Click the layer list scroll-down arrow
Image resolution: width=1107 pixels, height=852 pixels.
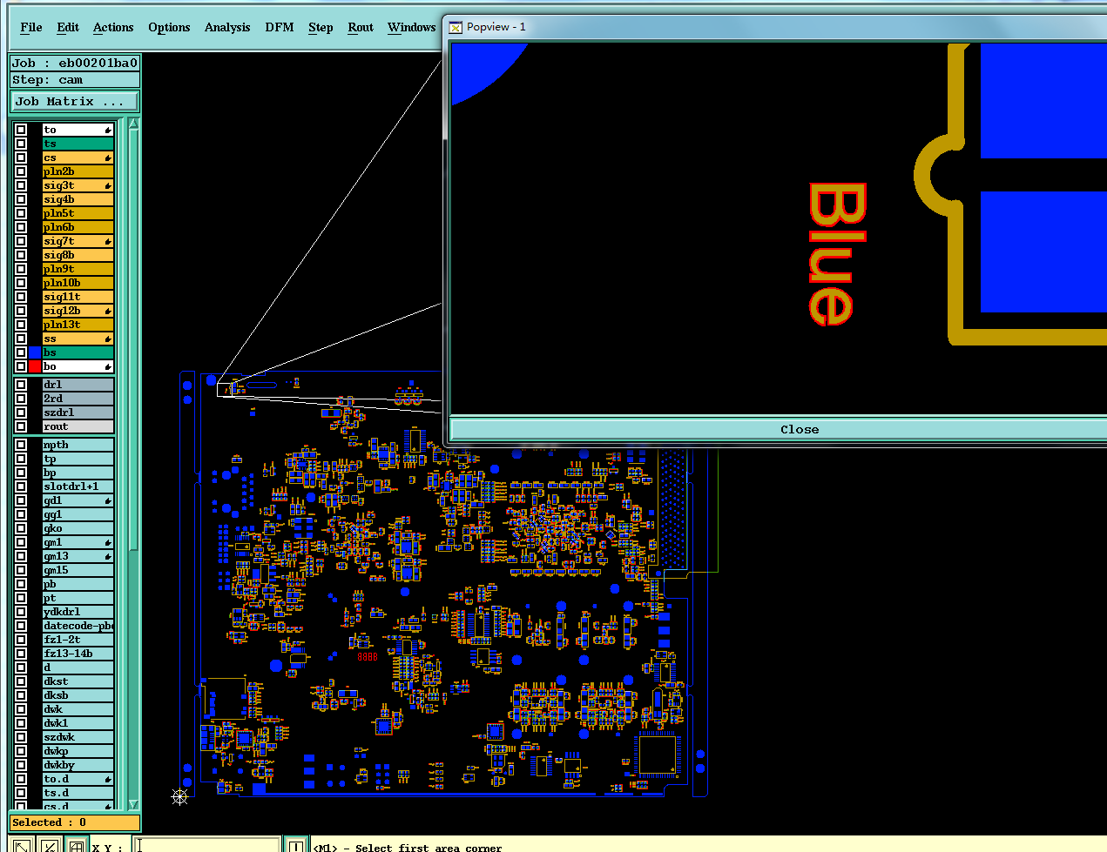[133, 804]
